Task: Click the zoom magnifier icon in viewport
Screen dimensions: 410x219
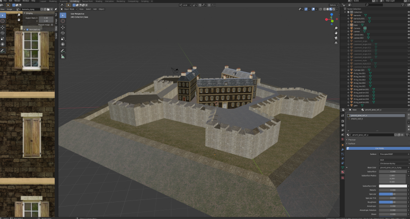Action: click(x=336, y=28)
